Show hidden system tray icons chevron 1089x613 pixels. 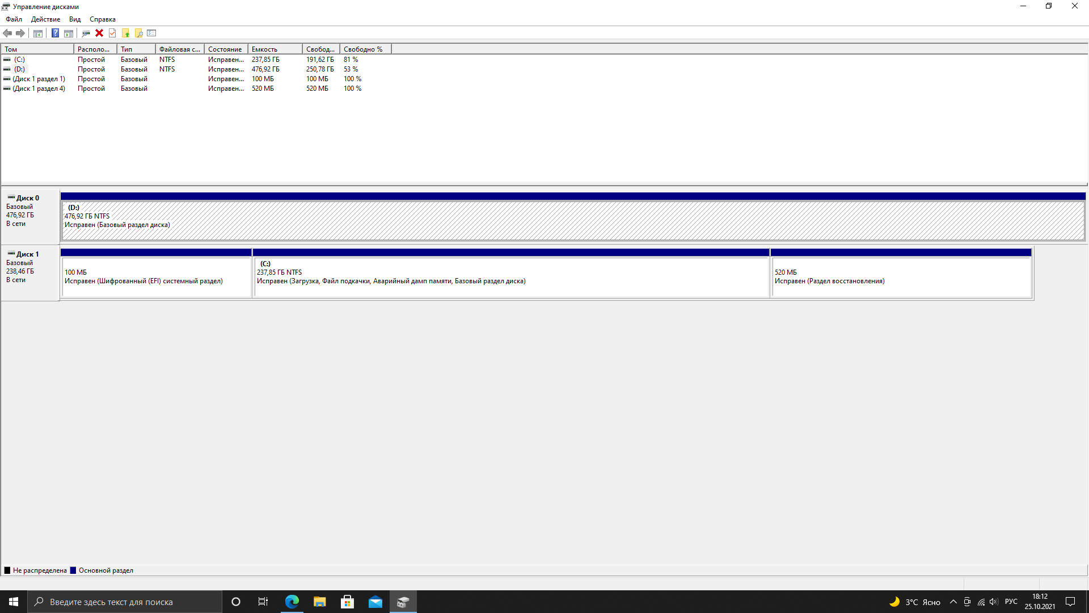coord(953,602)
